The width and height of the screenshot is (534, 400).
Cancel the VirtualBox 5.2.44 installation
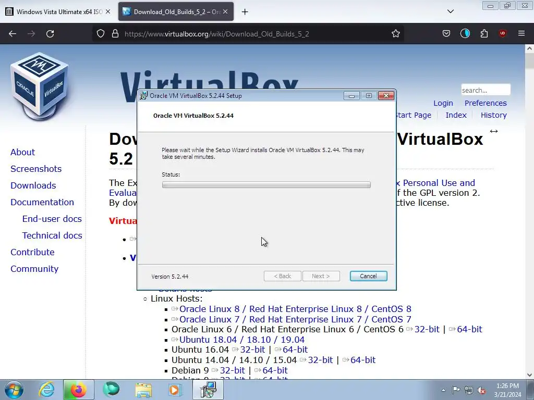(368, 276)
